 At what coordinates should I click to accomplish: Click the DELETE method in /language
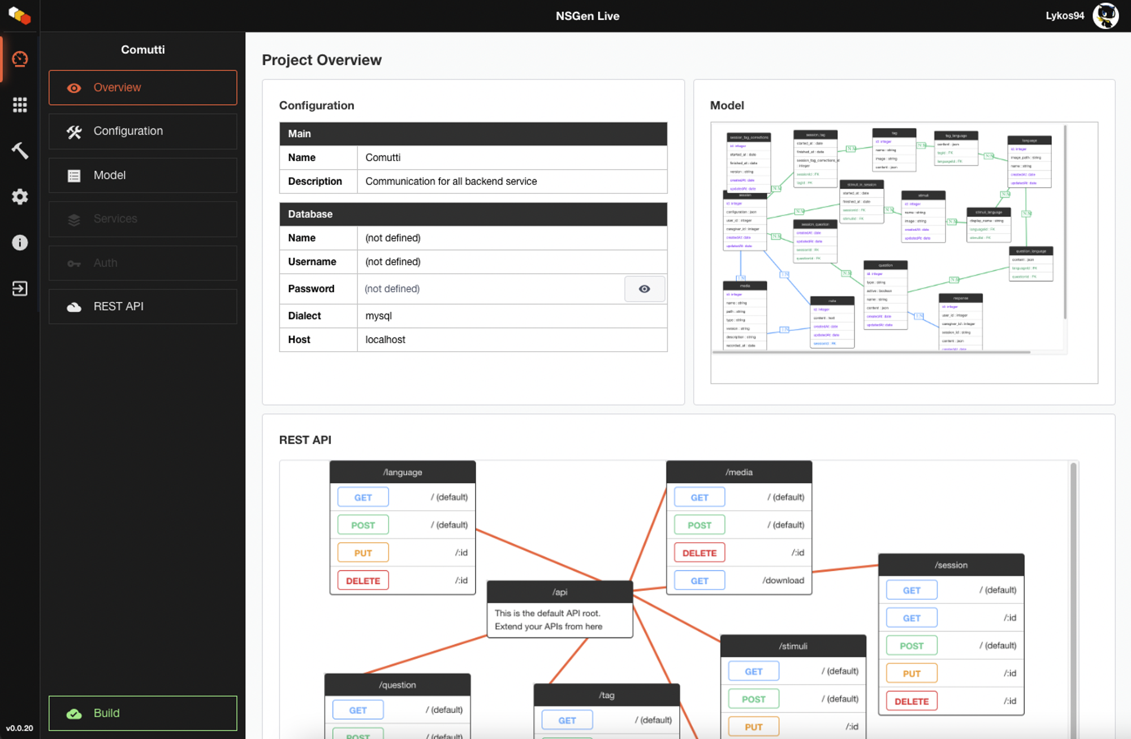tap(363, 581)
